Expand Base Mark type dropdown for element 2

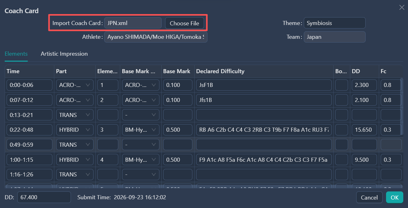click(x=141, y=100)
